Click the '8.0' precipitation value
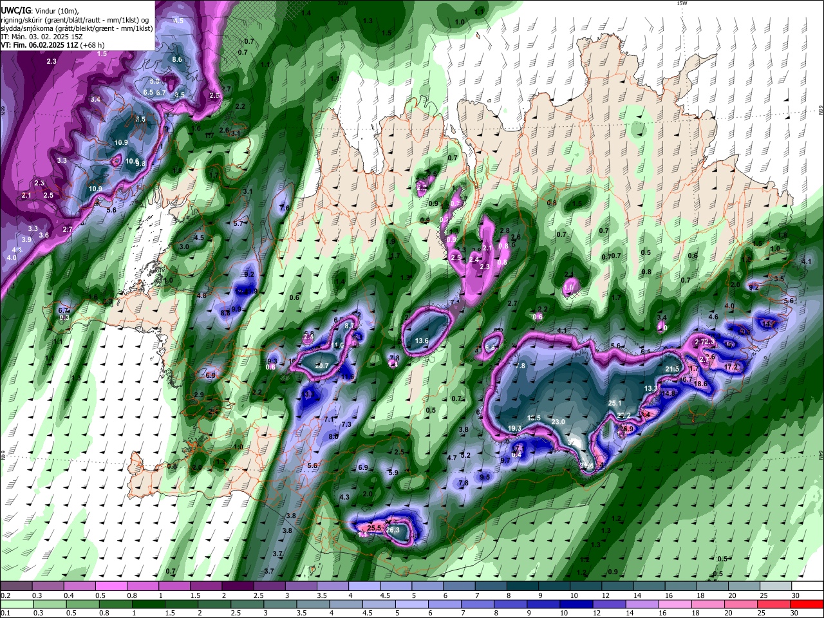The image size is (824, 618). point(333,436)
